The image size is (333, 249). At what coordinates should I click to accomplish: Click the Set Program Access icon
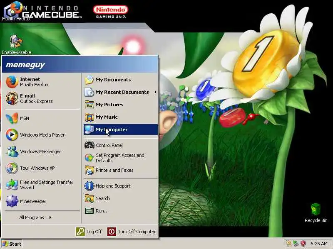pos(89,158)
